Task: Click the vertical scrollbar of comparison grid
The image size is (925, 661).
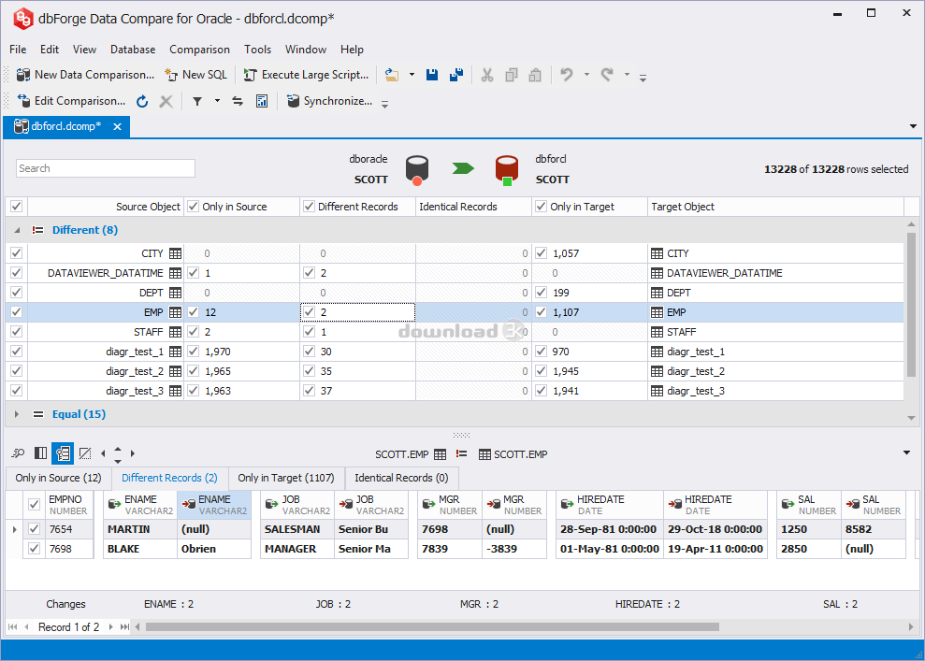Action: point(911,304)
